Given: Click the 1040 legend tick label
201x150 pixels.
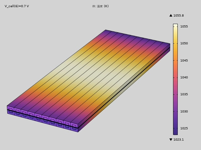Looking at the screenshot, I should tap(184, 77).
